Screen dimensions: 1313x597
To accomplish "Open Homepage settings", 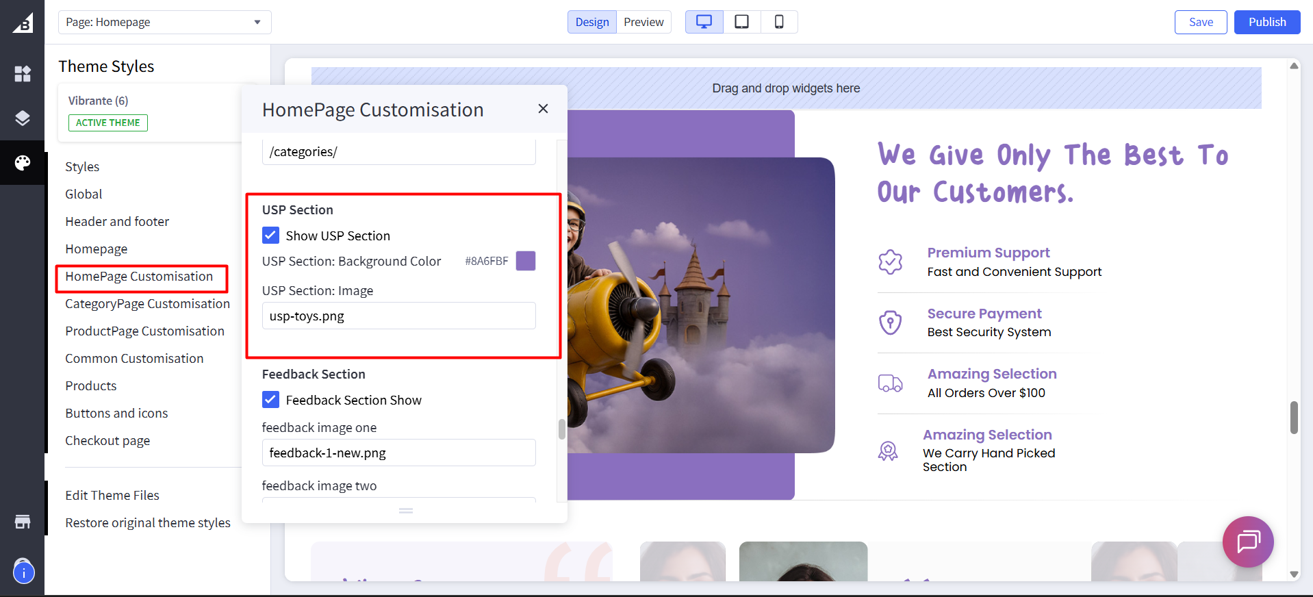I will click(x=97, y=249).
